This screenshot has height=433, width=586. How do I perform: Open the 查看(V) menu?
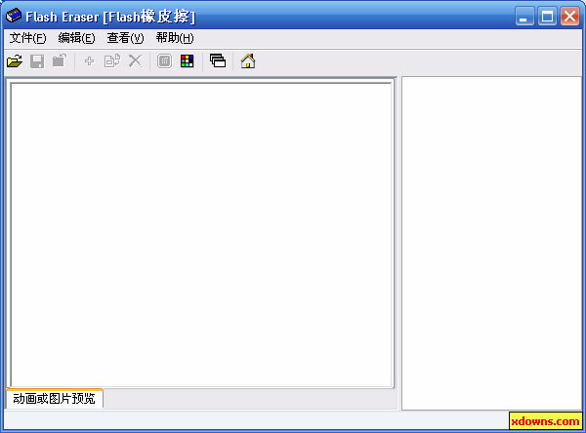coord(126,38)
